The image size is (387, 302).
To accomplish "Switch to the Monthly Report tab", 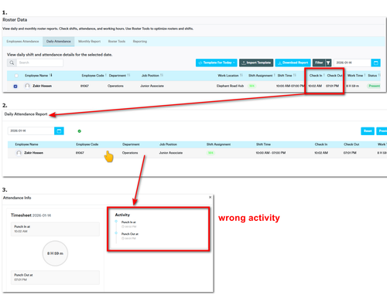I will click(x=89, y=41).
